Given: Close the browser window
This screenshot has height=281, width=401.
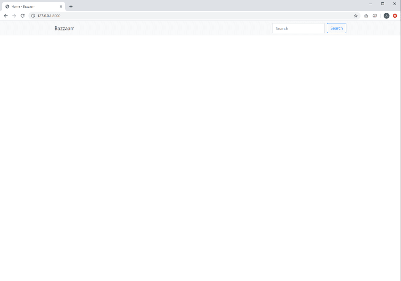Looking at the screenshot, I should pos(395,4).
